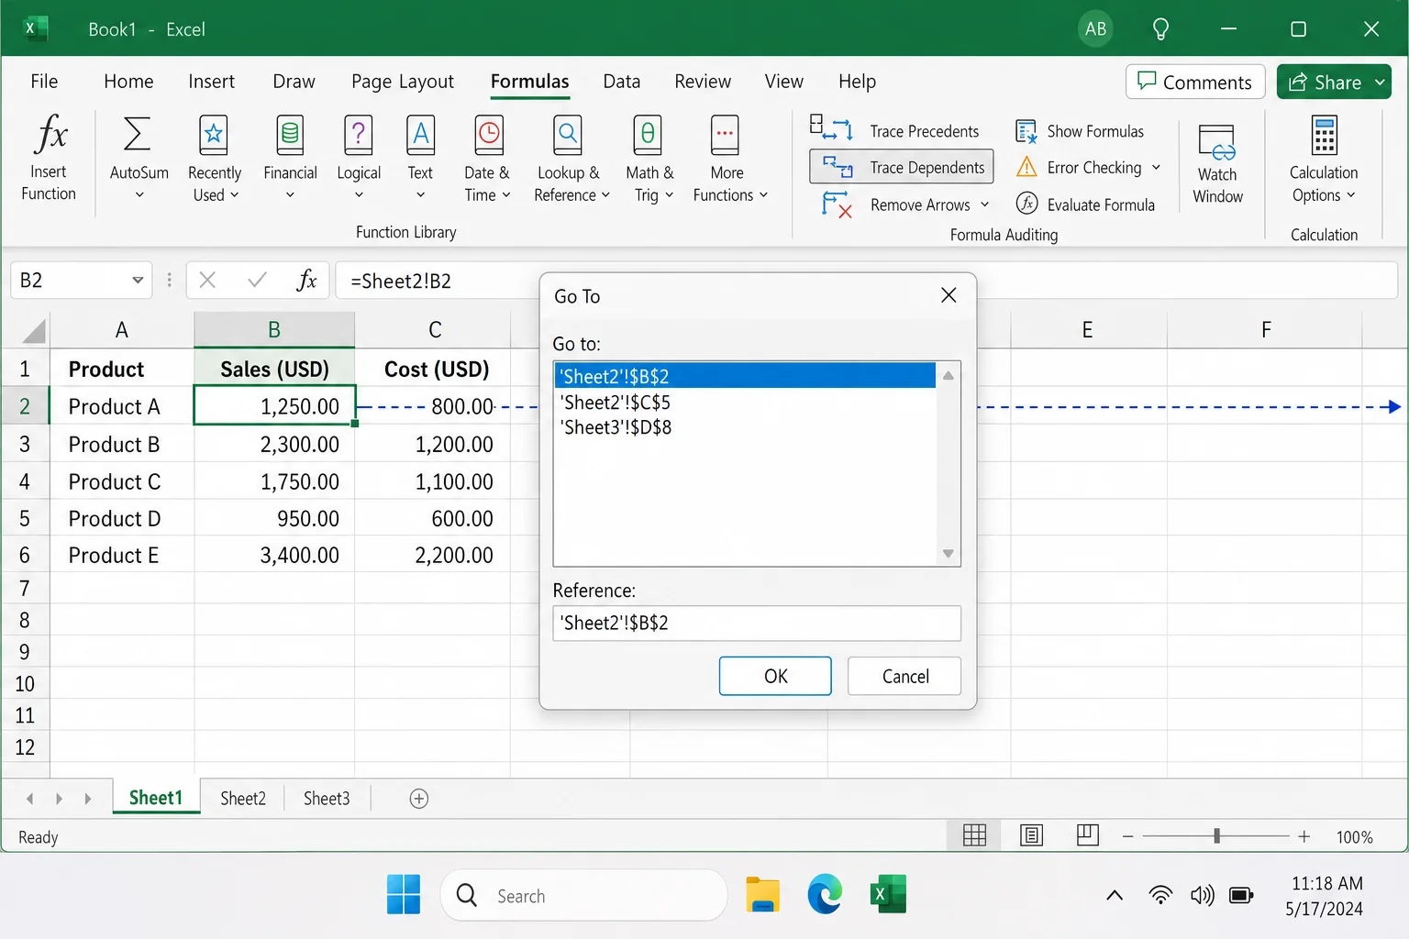
Task: Open Recently Used functions
Action: (x=214, y=158)
